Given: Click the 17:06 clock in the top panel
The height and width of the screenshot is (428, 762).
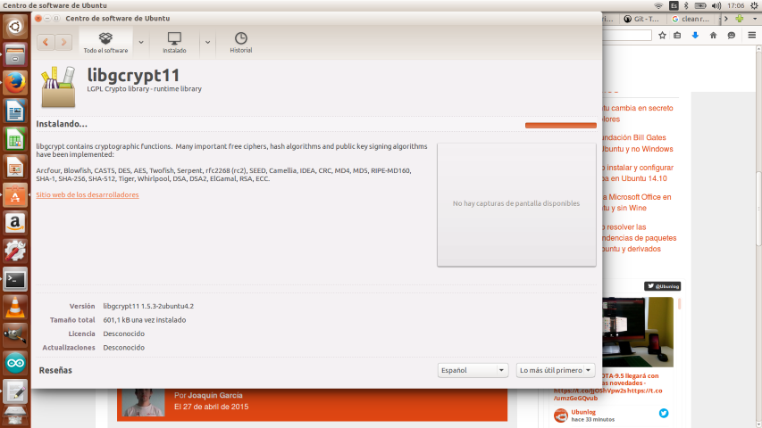Looking at the screenshot, I should (736, 6).
